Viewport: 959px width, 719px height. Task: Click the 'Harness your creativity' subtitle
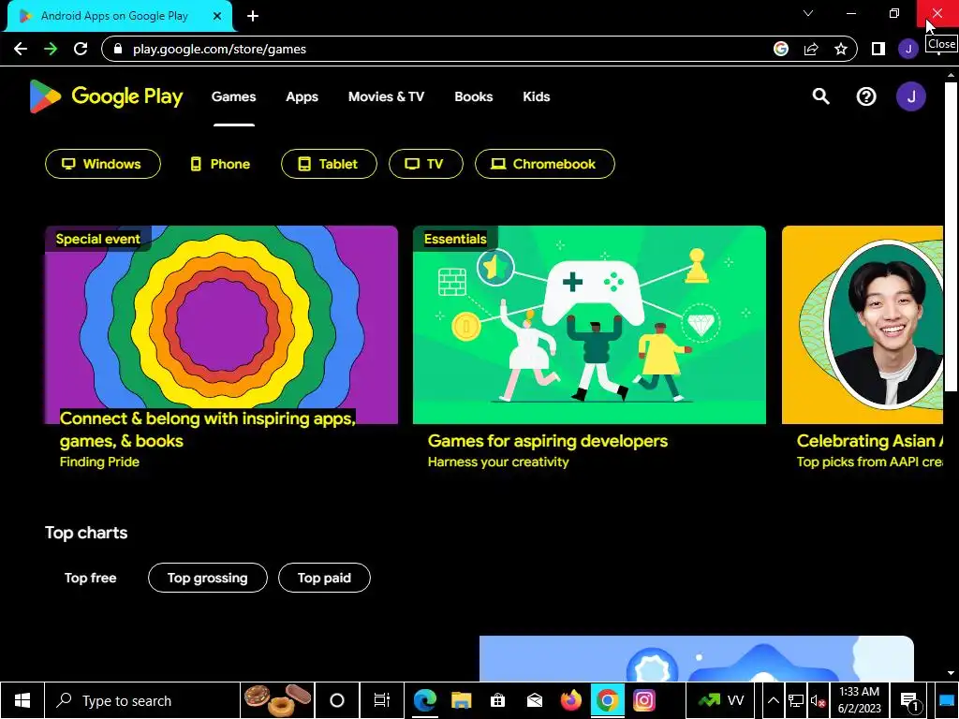(498, 462)
